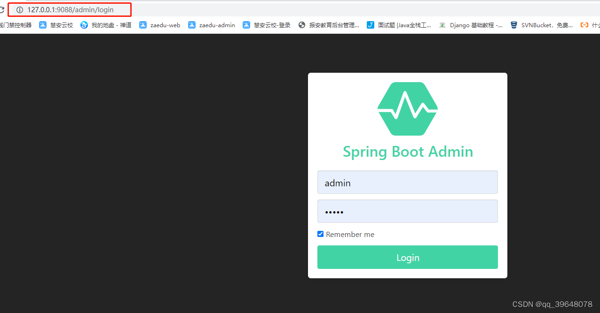Toggle the Remember me checkbox
Image resolution: width=600 pixels, height=313 pixels.
321,234
